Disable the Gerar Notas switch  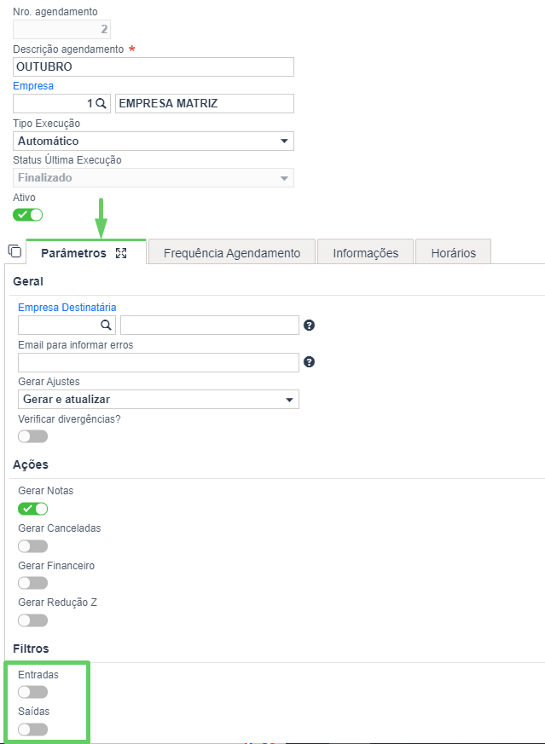(x=32, y=509)
